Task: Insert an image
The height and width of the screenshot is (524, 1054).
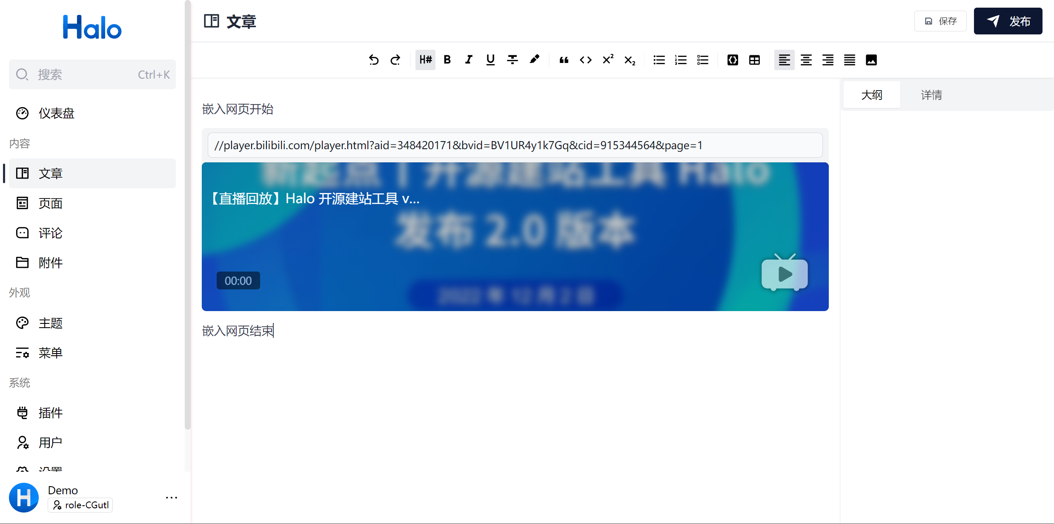Action: click(871, 59)
